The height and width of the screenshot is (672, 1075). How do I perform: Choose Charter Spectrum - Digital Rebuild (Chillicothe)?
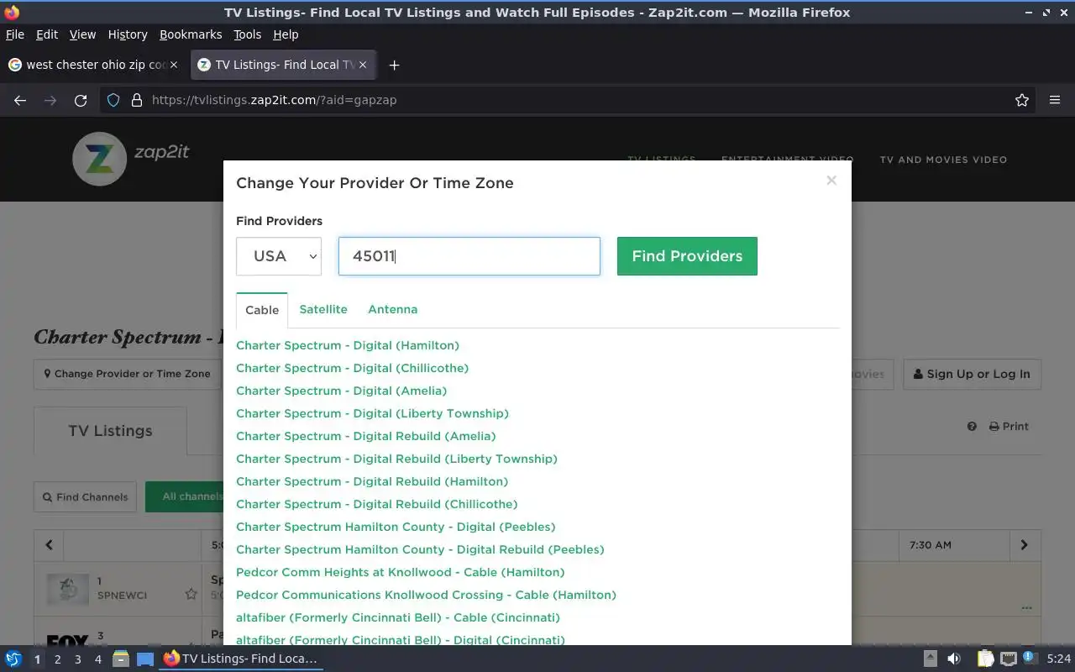tap(376, 504)
